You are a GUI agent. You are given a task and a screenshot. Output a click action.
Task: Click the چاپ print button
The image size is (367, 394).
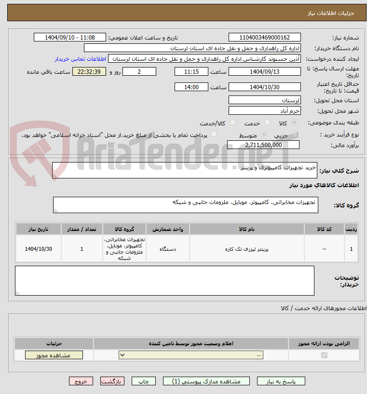(x=143, y=381)
